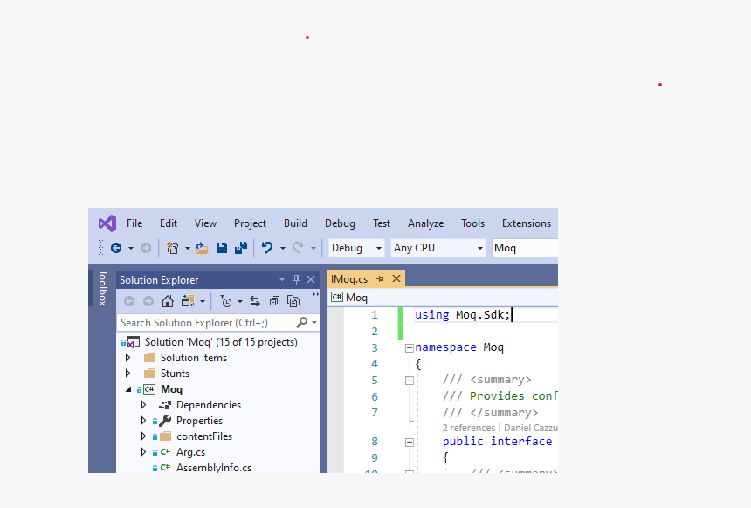751x508 pixels.
Task: Expand the Properties node
Action: point(144,421)
